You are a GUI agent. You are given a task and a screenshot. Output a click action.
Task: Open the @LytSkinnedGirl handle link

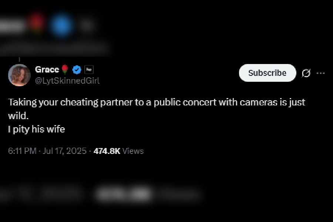[67, 81]
